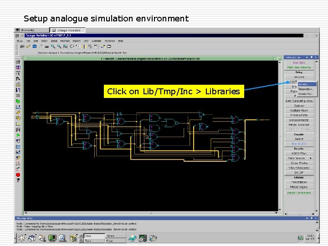
Task: Click the blue Save toolbar icon
Action: pos(35,46)
